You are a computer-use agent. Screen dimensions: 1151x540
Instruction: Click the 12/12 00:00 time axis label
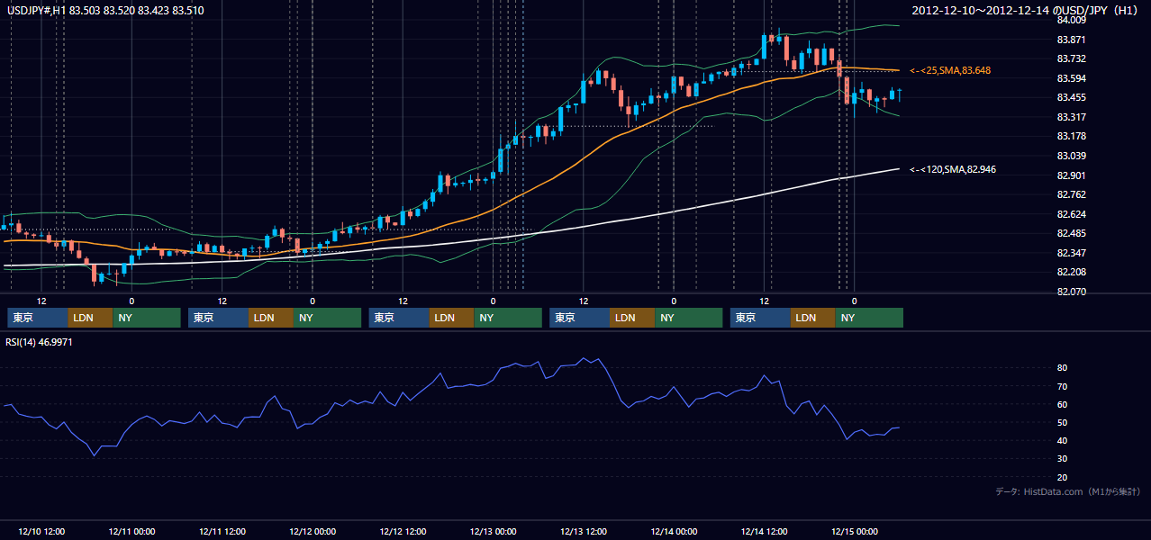313,531
